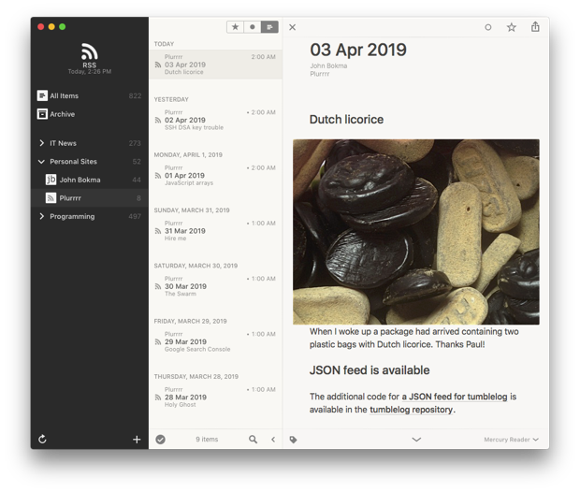Click the article title 03 Apr 2019
This screenshot has width=580, height=492.
(x=358, y=50)
